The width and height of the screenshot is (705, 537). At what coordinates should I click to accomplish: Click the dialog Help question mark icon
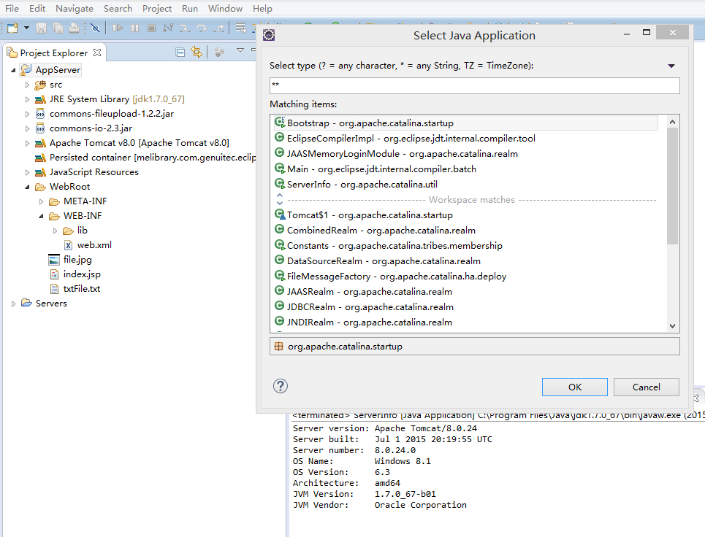280,386
